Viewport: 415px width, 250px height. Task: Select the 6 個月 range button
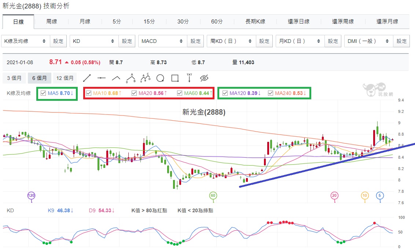tap(40, 78)
